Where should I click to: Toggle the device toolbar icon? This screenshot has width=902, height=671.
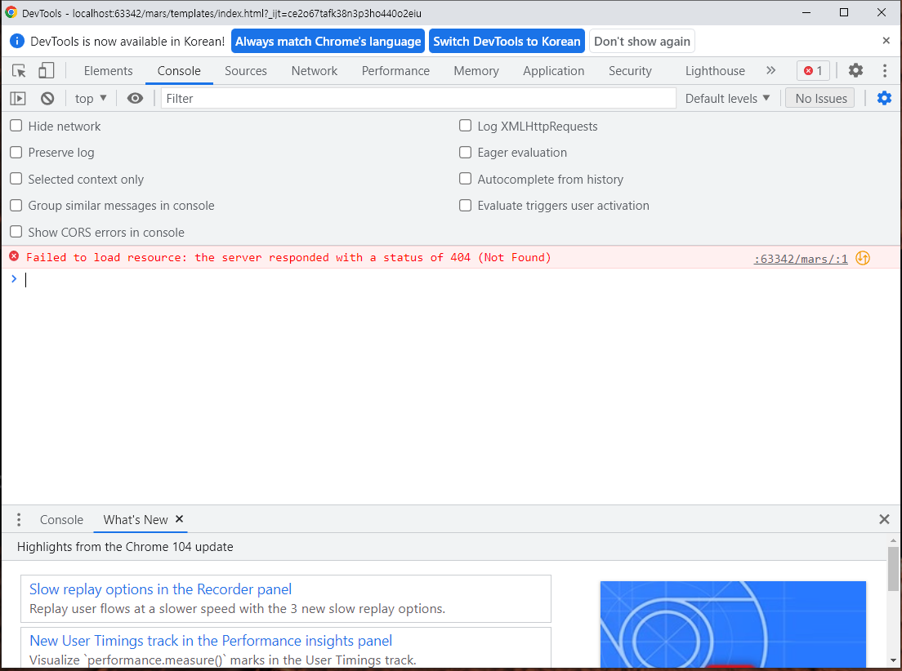point(46,71)
